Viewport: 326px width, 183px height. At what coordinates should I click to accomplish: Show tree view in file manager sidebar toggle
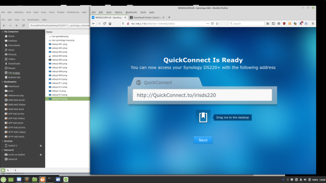[8, 170]
